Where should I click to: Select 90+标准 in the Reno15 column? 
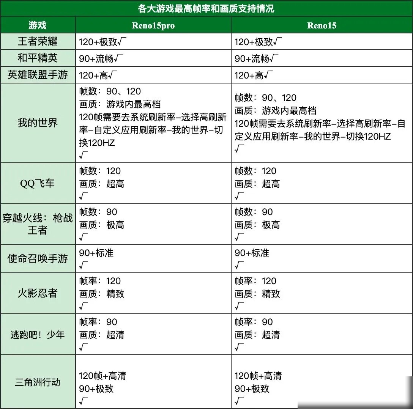pos(252,253)
